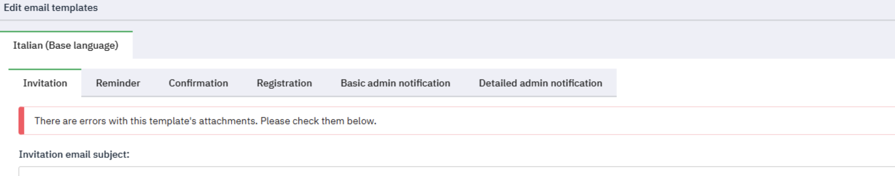The width and height of the screenshot is (895, 176).
Task: Click the word "Reminder" in the tab strip
Action: pos(118,83)
